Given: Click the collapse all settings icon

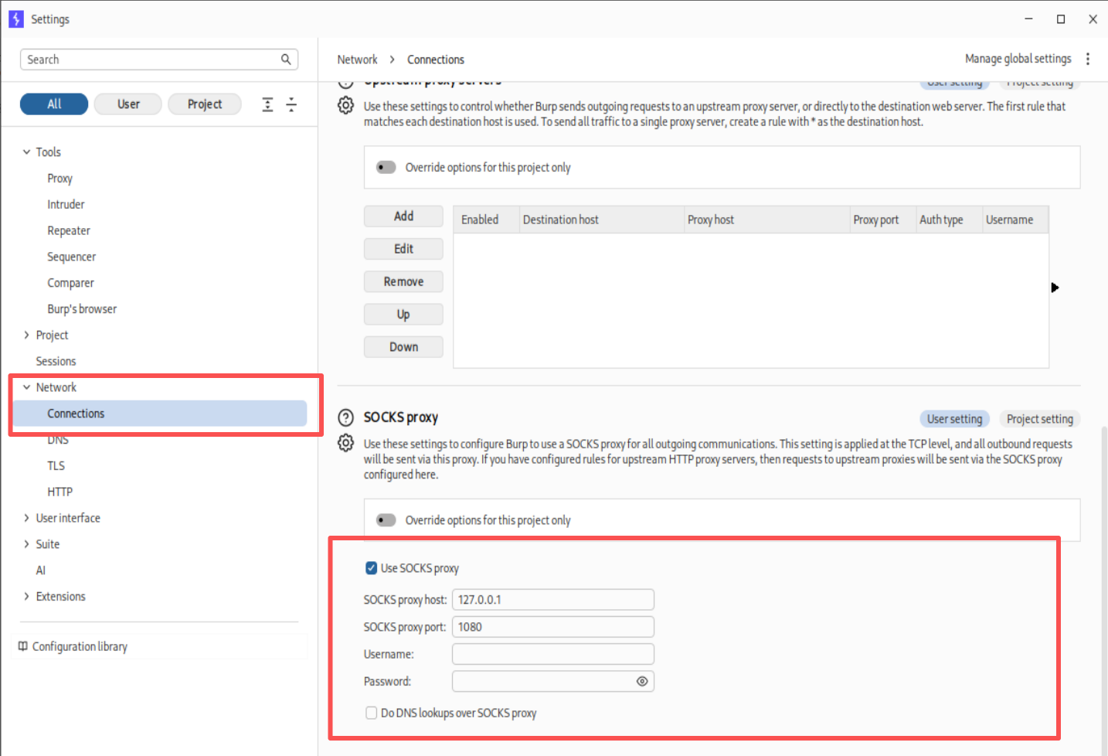Looking at the screenshot, I should (x=291, y=104).
